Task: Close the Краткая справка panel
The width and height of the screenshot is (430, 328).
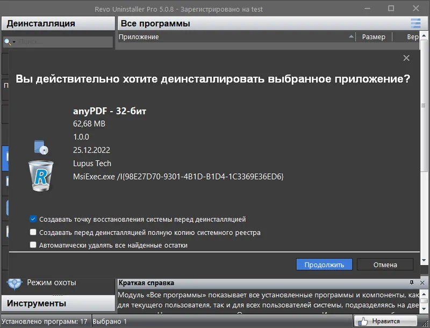Action: (x=422, y=282)
